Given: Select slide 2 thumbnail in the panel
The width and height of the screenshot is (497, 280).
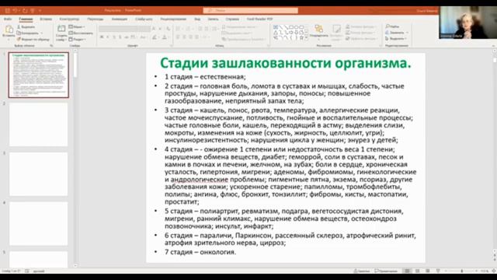Looking at the screenshot, I should click(38, 124).
